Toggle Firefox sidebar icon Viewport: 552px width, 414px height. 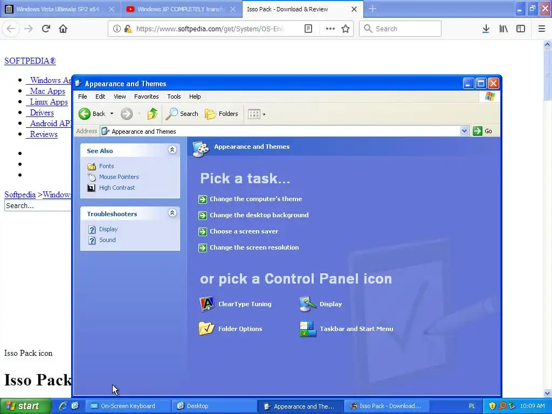click(521, 29)
